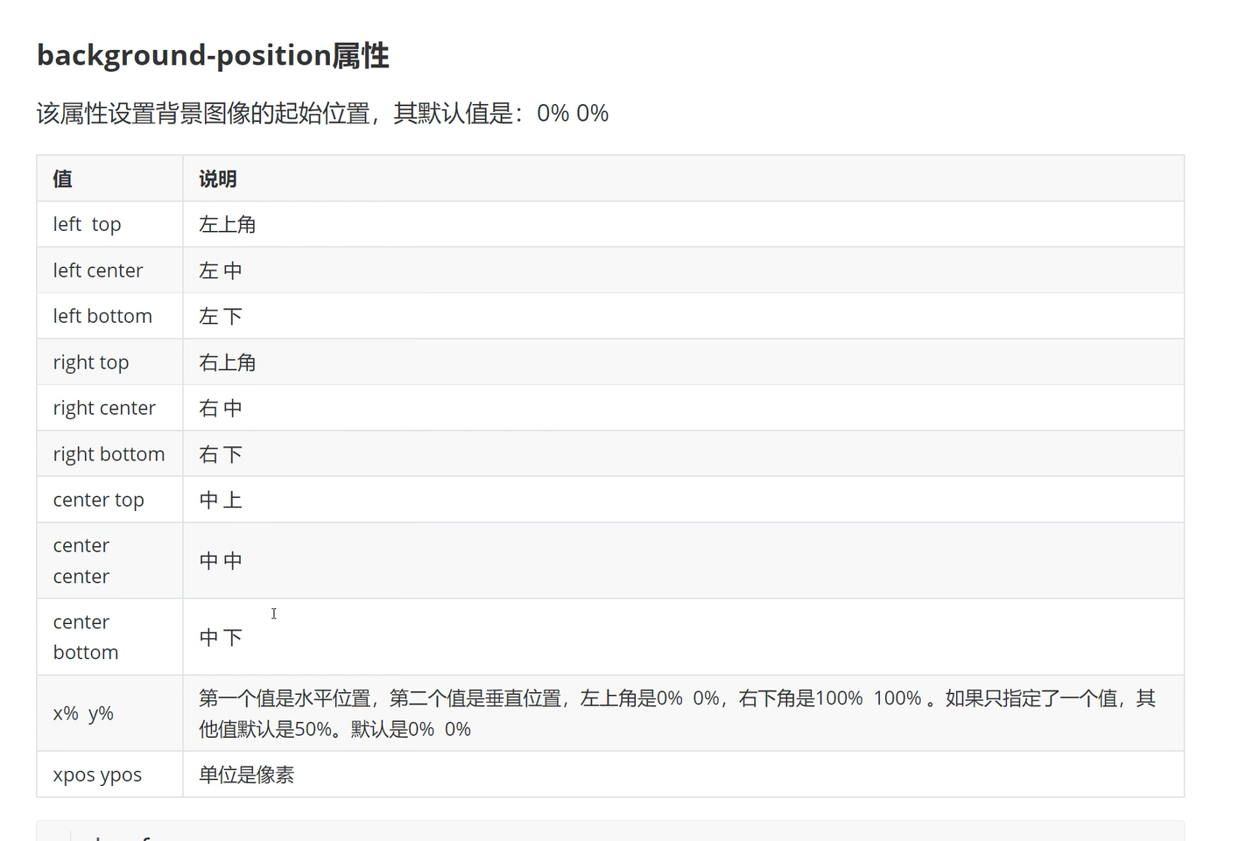Click the background-position属性 heading
Viewport: 1253px width, 841px height.
(213, 55)
